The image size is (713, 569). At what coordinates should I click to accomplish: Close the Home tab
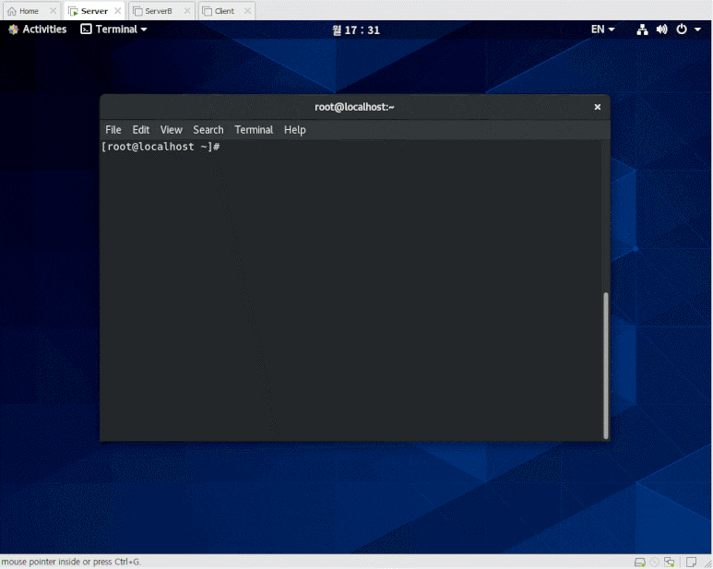[x=53, y=11]
